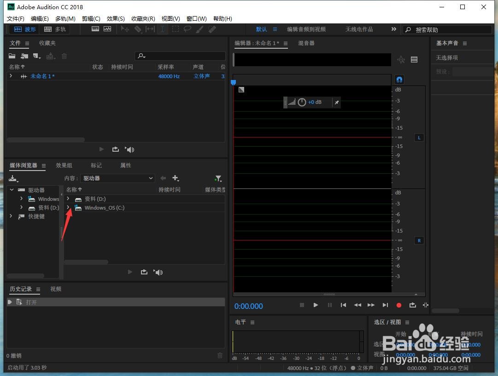498x376 pixels.
Task: Switch to Waveform (波形) view
Action: (x=25, y=29)
